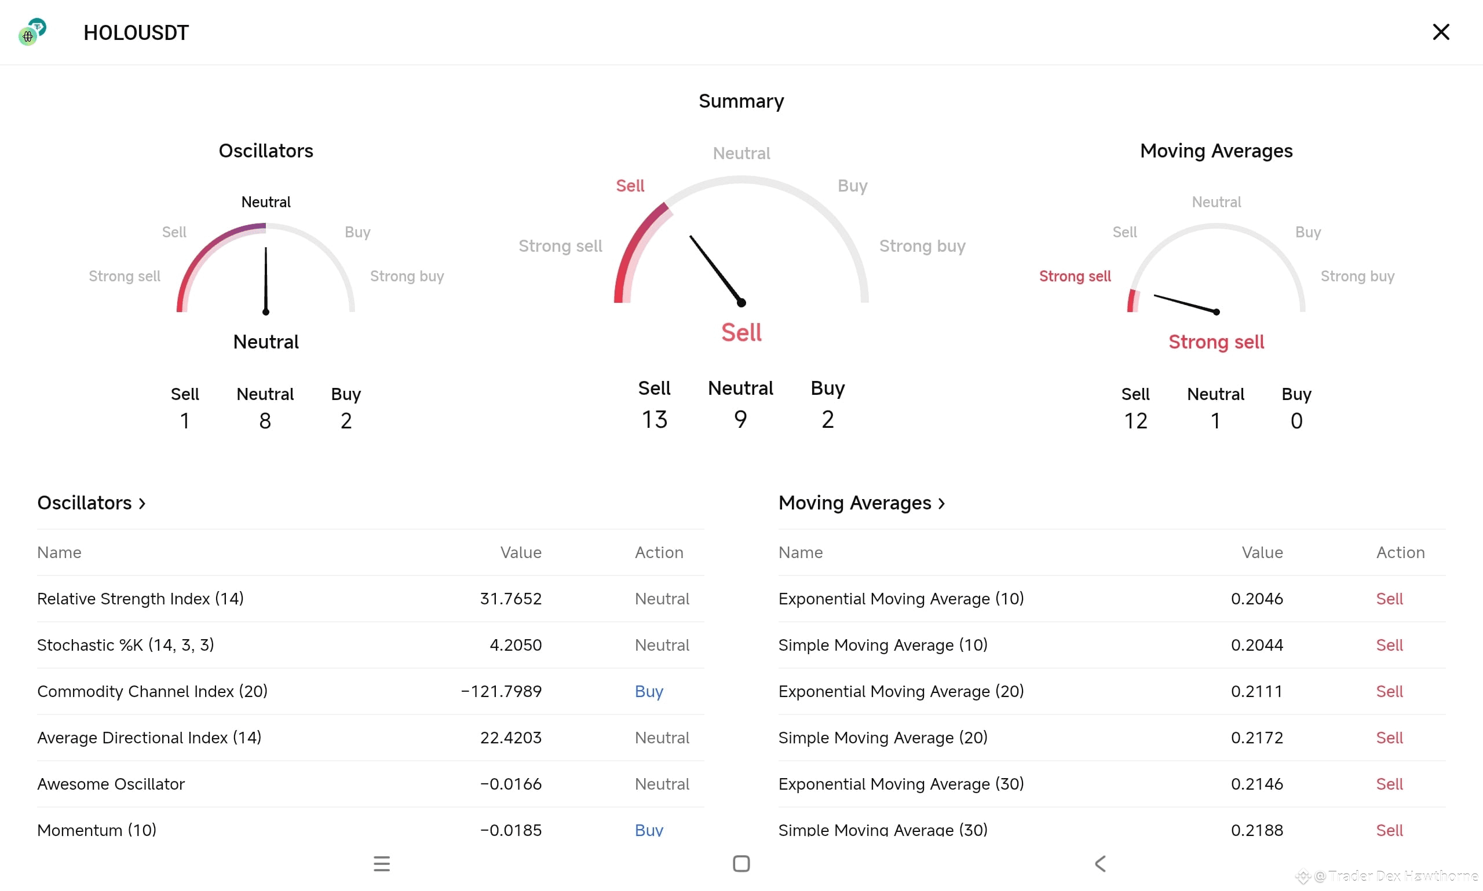Tap the Android recent apps menu icon
The image size is (1483, 891).
pyautogui.click(x=381, y=863)
